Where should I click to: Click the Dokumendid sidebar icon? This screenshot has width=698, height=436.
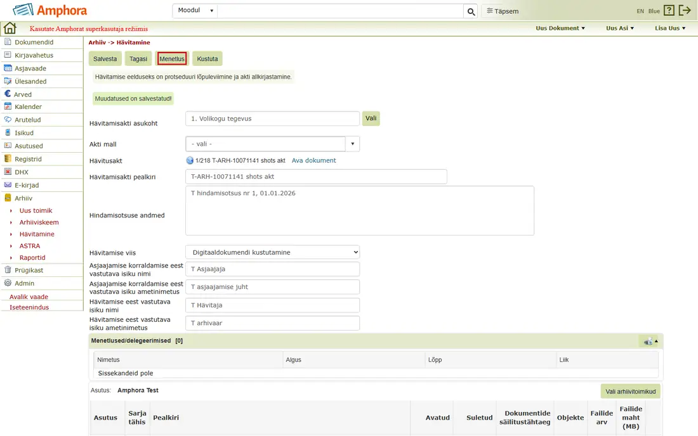pos(8,42)
